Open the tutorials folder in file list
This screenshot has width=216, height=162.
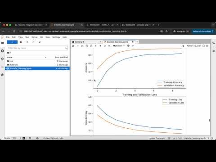click(37, 65)
